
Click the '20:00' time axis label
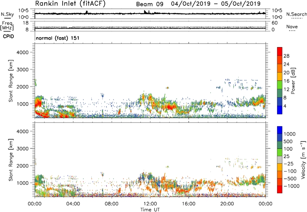click(227, 204)
